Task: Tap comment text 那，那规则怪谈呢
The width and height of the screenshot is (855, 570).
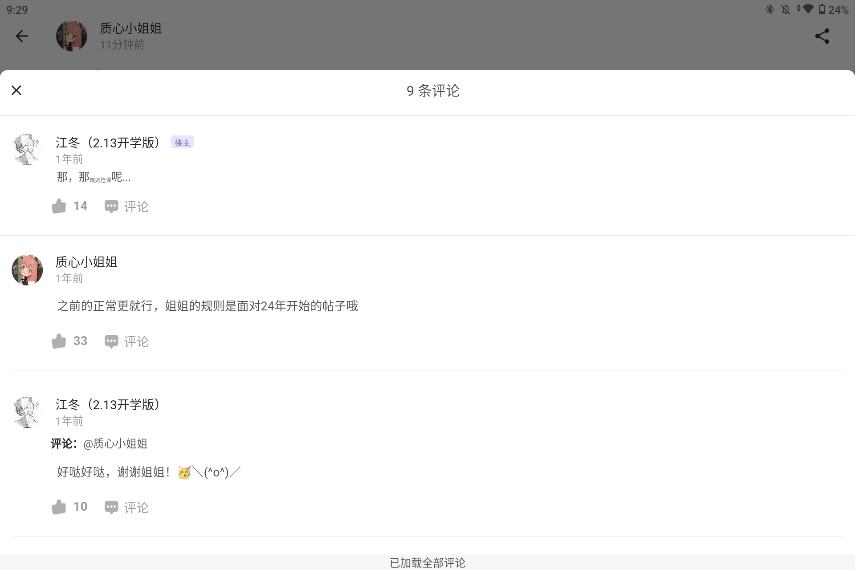Action: [94, 177]
